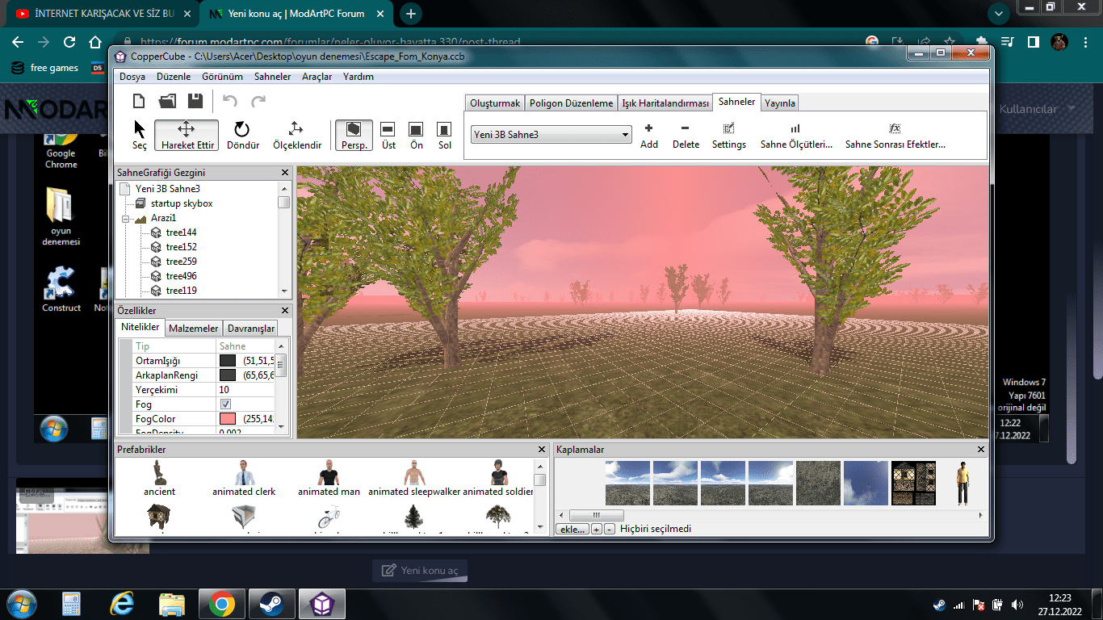Switch to the Poligon Düzenleme tab
Screen dimensions: 1103x620
(571, 103)
